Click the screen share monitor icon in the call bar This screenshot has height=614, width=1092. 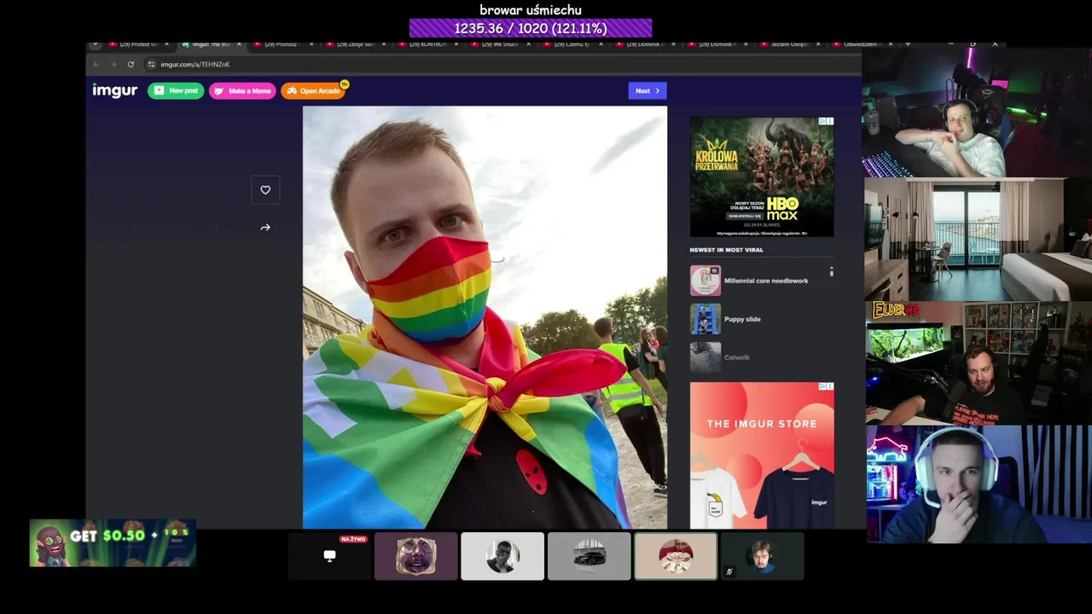(329, 556)
